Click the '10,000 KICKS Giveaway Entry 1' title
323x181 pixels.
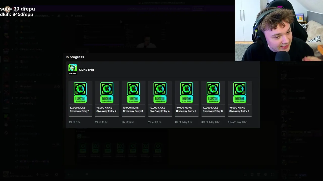[79, 109]
